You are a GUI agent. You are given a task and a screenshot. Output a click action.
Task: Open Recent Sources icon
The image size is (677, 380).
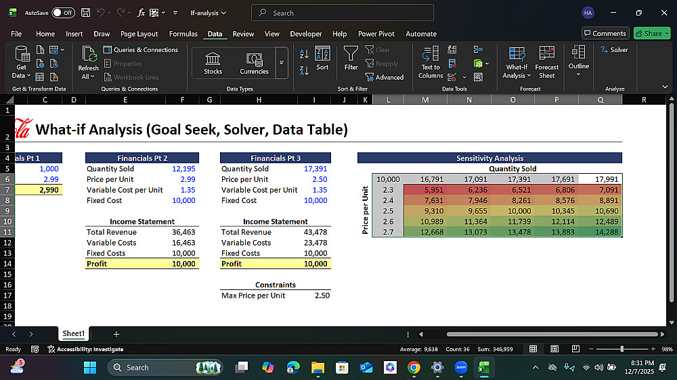[54, 64]
